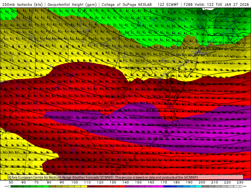This screenshot has height=188, width=251.
Task: Click the "160" value on the color scale
Action: tap(151, 182)
